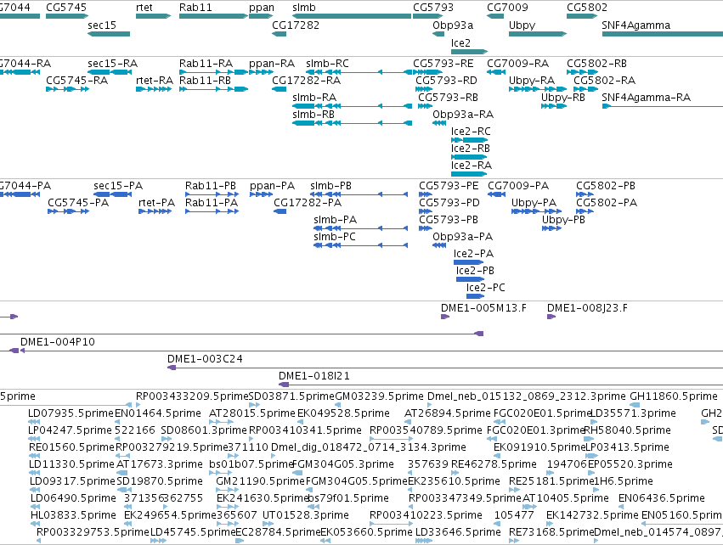The image size is (723, 545).
Task: Click EST label HL03833.5prime
Action: click(73, 515)
